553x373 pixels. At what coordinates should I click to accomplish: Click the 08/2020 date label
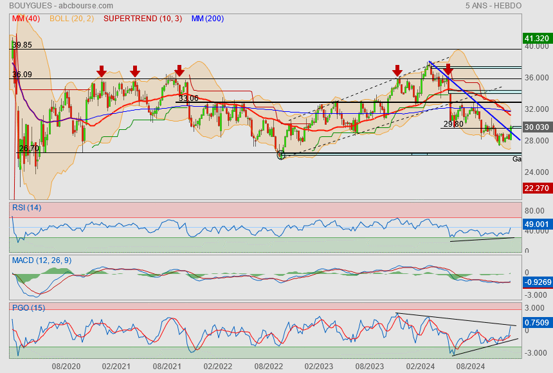[x=66, y=367]
